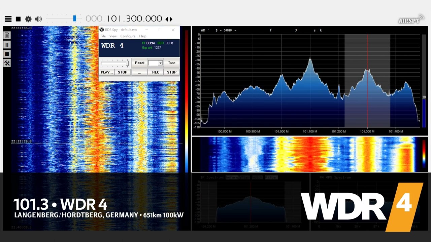
Task: Click the Reset button in RDS Spy
Action: [140, 63]
